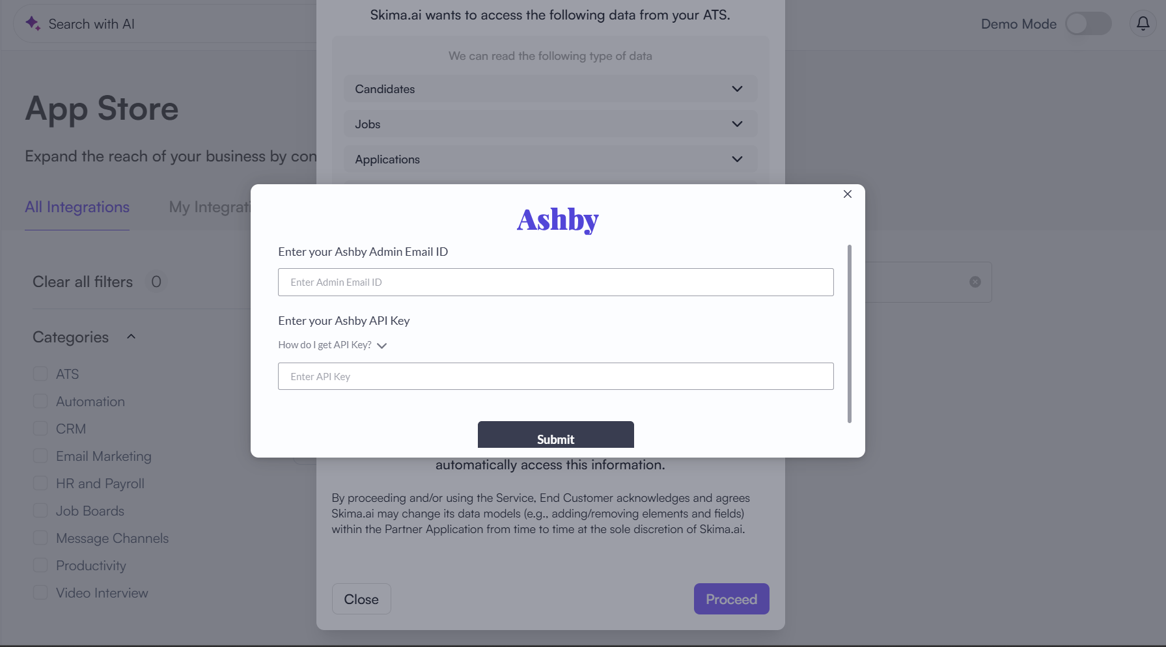The height and width of the screenshot is (647, 1166).
Task: Click the notification bell icon
Action: tap(1143, 24)
